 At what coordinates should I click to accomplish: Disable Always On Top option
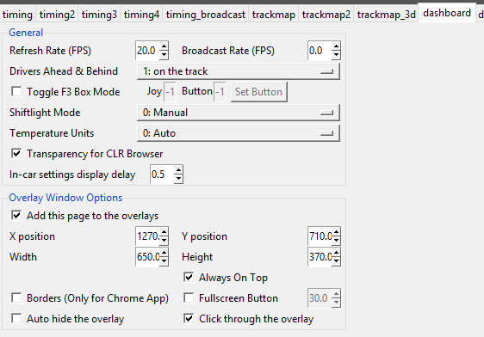(189, 277)
